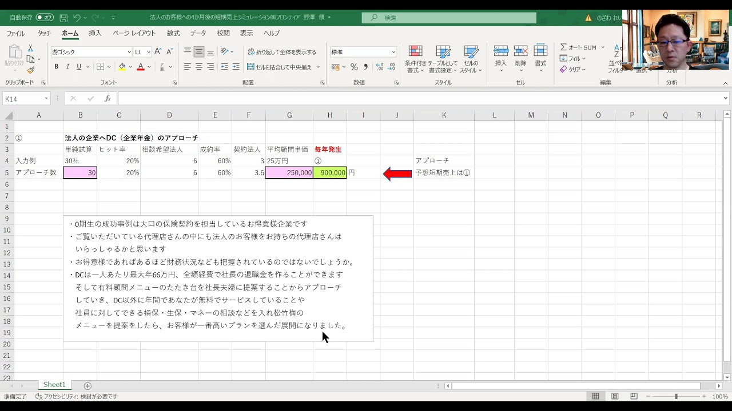Toggle italic formatting button
The height and width of the screenshot is (411, 732).
[x=67, y=67]
